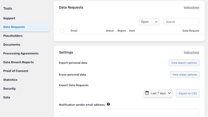Click Export to CSV button
The image size is (208, 117).
188,93
